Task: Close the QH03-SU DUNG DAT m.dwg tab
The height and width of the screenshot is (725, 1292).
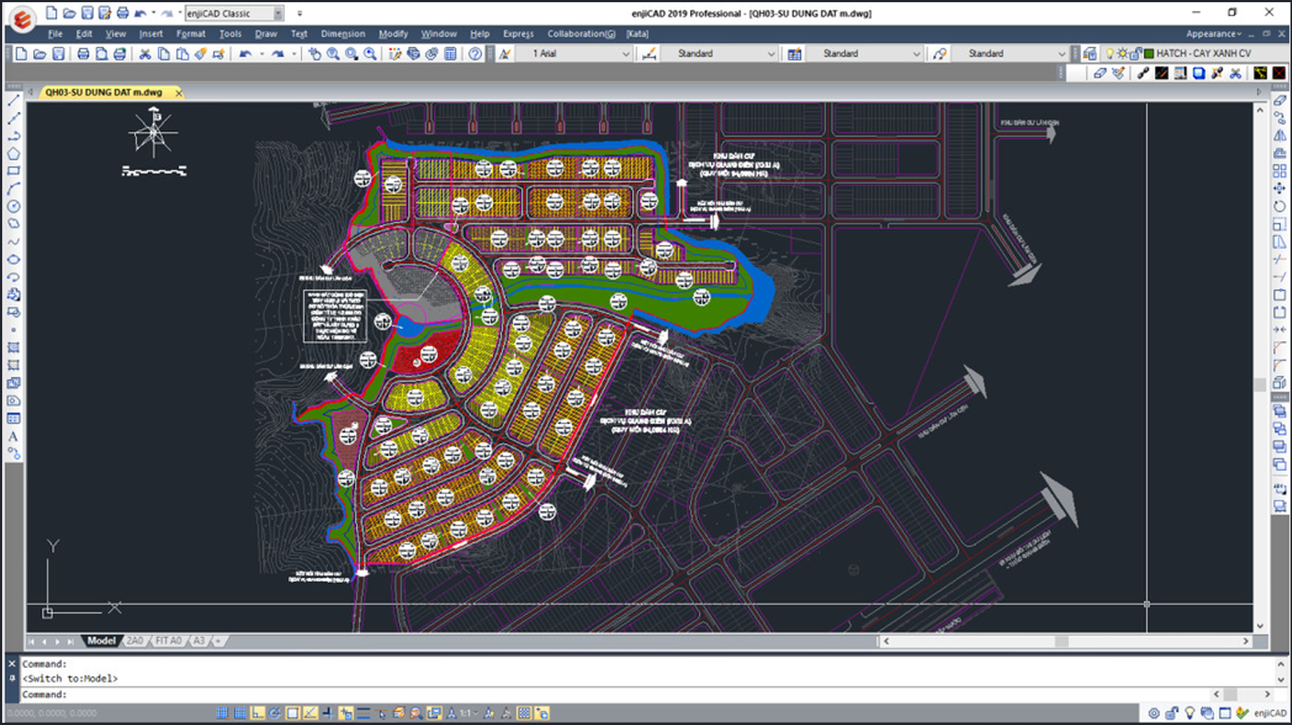Action: (179, 92)
